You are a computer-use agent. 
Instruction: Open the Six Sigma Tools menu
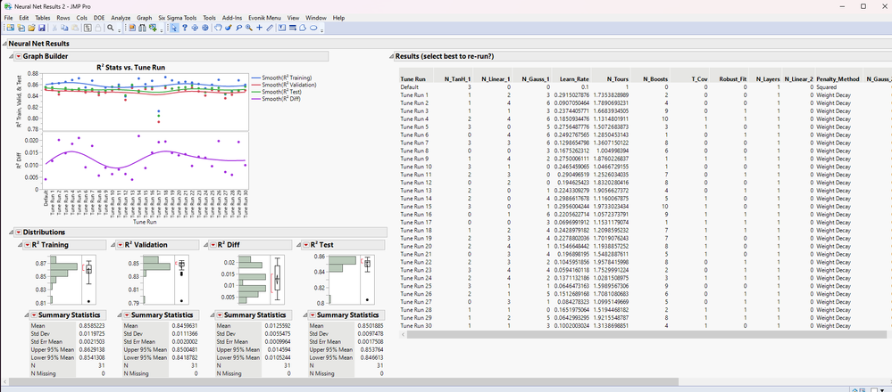click(x=178, y=18)
